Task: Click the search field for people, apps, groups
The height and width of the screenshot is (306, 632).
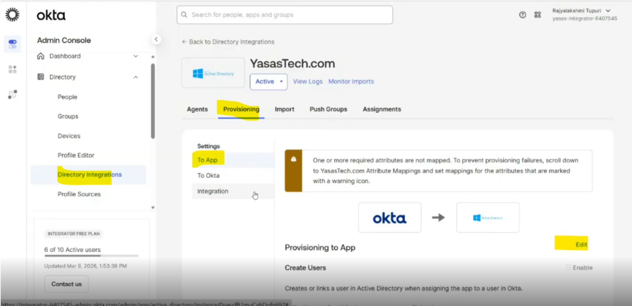Action: [285, 15]
